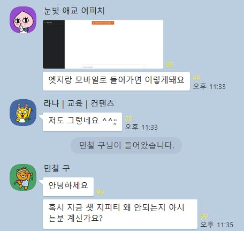Open the blue Muzi profile avatar
Viewport: 244px width, 231px height.
(x=23, y=113)
